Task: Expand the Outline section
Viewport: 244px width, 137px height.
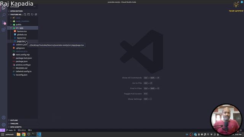Action: pyautogui.click(x=23, y=120)
